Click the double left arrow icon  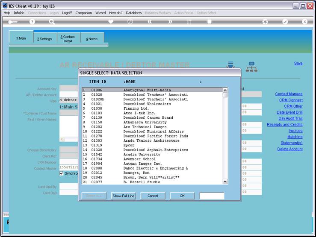[150, 21]
